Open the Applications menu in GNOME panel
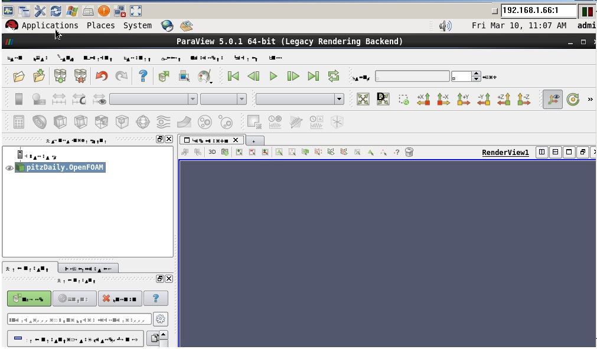This screenshot has height=356, width=597. click(50, 25)
